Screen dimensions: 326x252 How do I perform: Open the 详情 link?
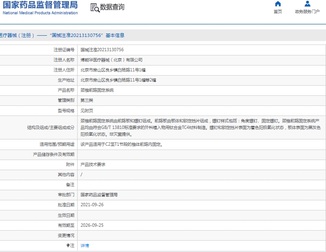pyautogui.click(x=85, y=246)
